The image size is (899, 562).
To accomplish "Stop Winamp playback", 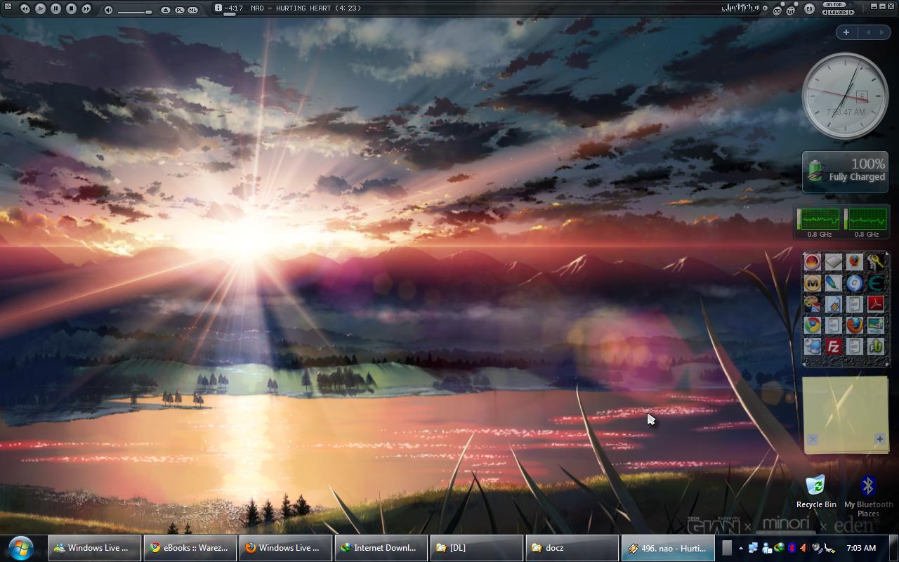I will pyautogui.click(x=71, y=8).
